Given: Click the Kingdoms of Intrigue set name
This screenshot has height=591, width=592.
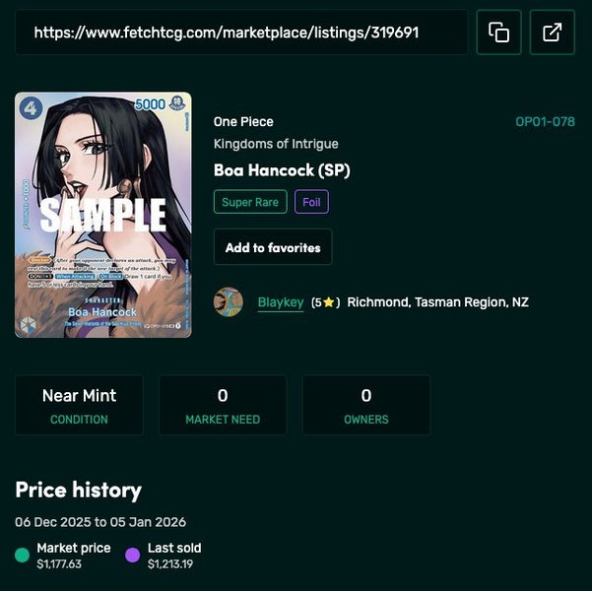Looking at the screenshot, I should tap(276, 144).
